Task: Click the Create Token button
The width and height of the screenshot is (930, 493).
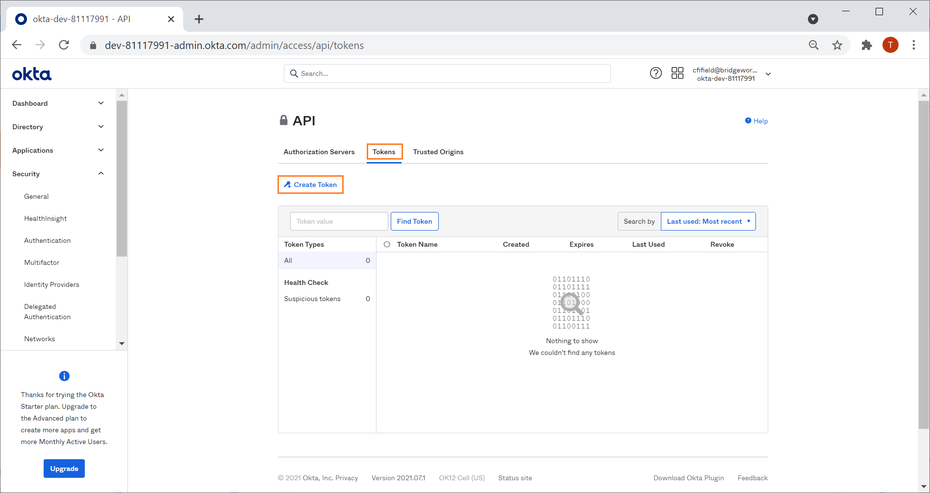Action: pyautogui.click(x=310, y=185)
